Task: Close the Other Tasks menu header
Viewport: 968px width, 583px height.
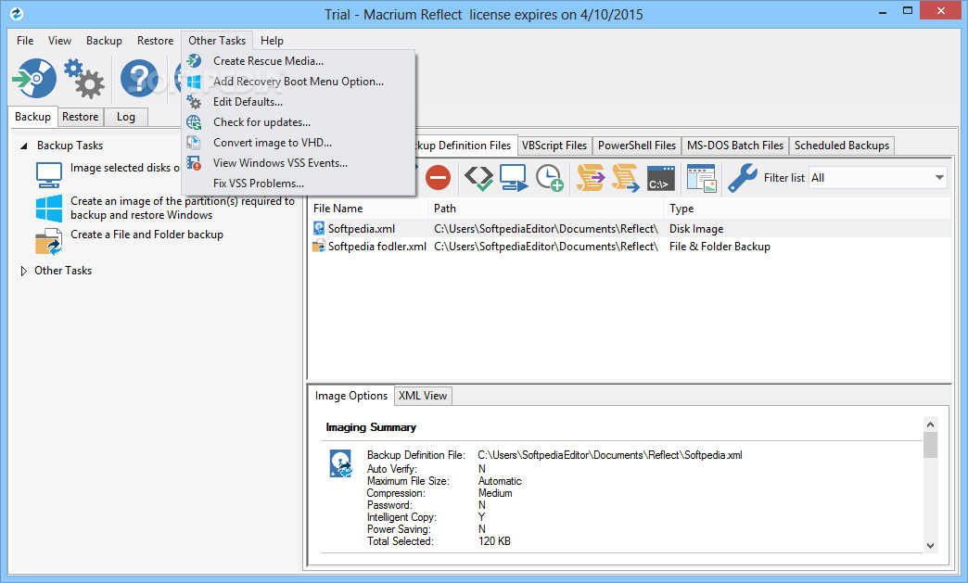Action: click(x=217, y=41)
